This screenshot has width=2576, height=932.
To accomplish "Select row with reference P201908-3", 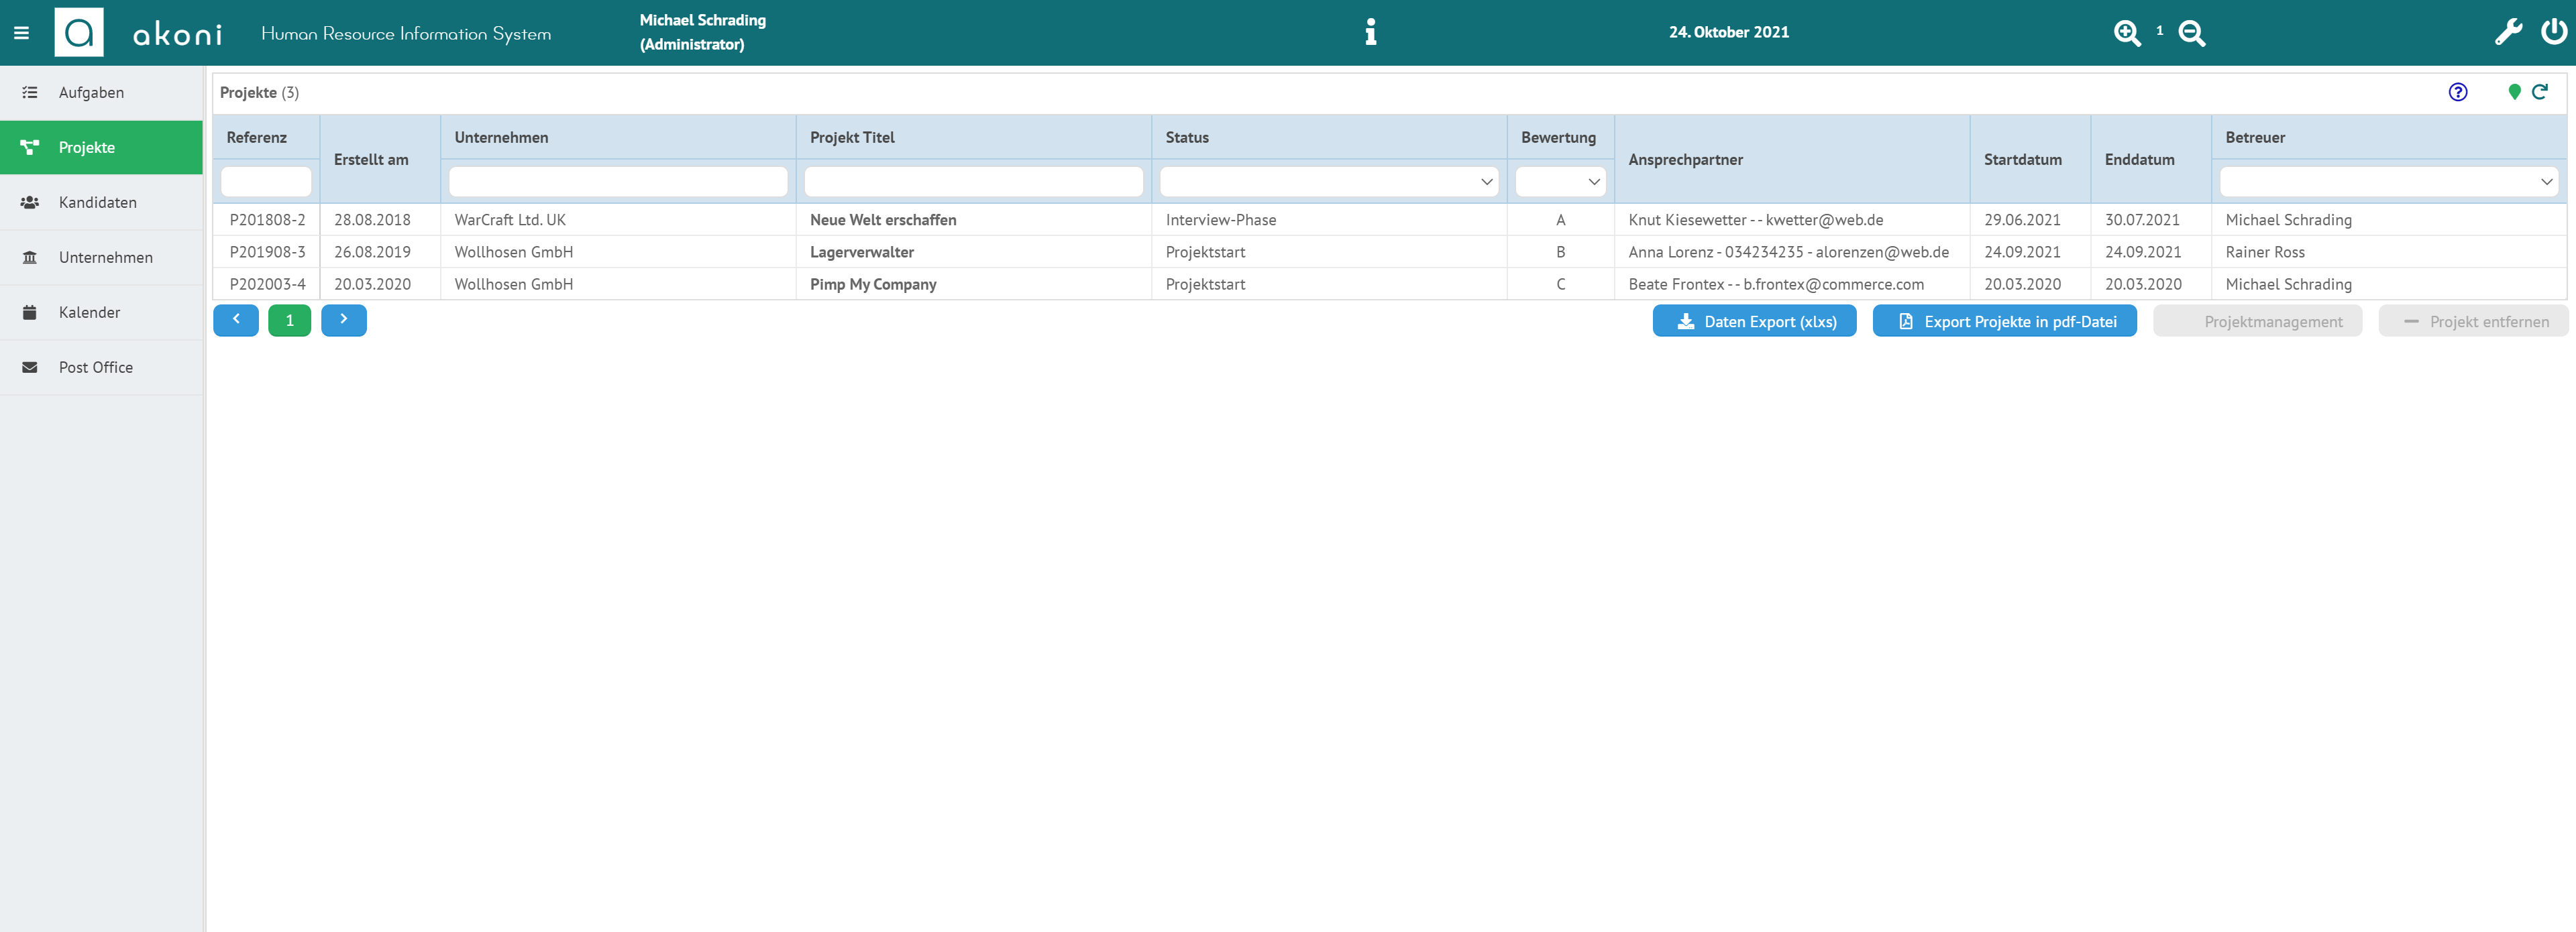I will 1389,252.
